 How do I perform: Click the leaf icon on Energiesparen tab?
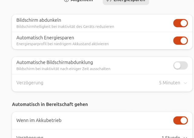(109, 1)
